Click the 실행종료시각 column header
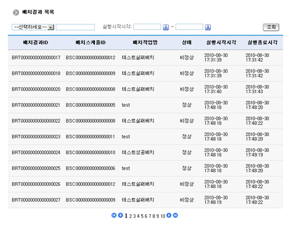This screenshot has width=285, height=228. [262, 42]
